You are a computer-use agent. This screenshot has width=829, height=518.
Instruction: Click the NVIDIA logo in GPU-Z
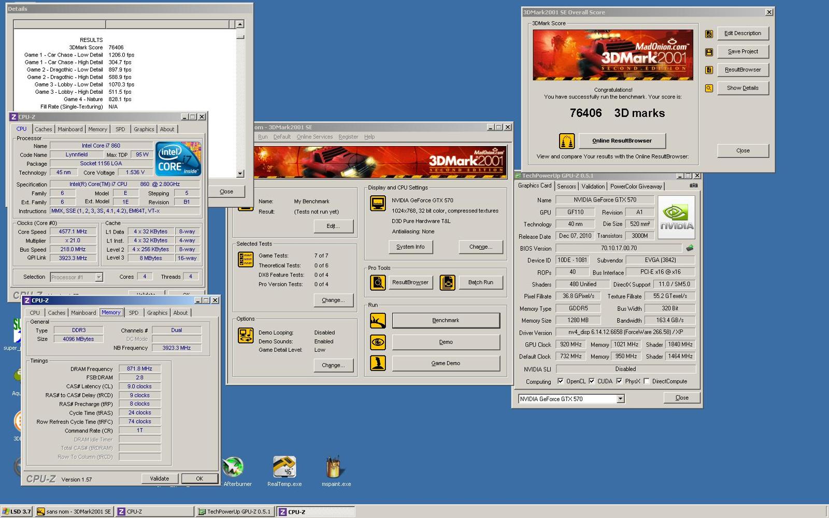click(x=676, y=217)
